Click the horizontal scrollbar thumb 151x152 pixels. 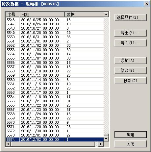tap(53, 144)
